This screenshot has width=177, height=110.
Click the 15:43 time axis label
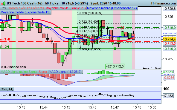pos(21,107)
